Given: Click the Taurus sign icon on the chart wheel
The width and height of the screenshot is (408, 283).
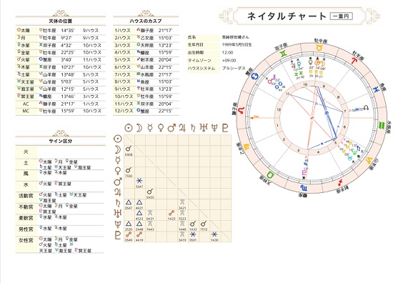Looking at the screenshot, I should point(319,48).
